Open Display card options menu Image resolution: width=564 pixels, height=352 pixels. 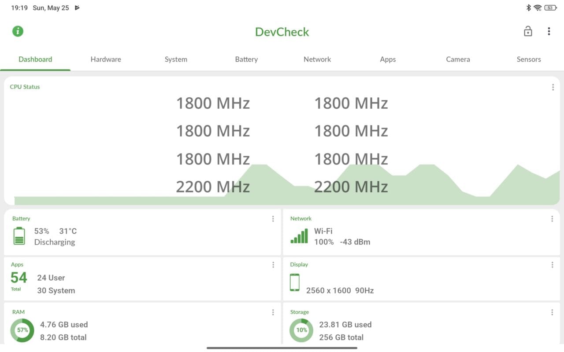pos(552,265)
